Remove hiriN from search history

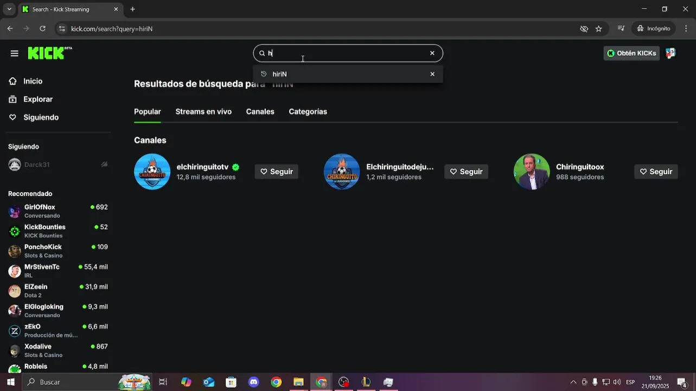tap(432, 74)
